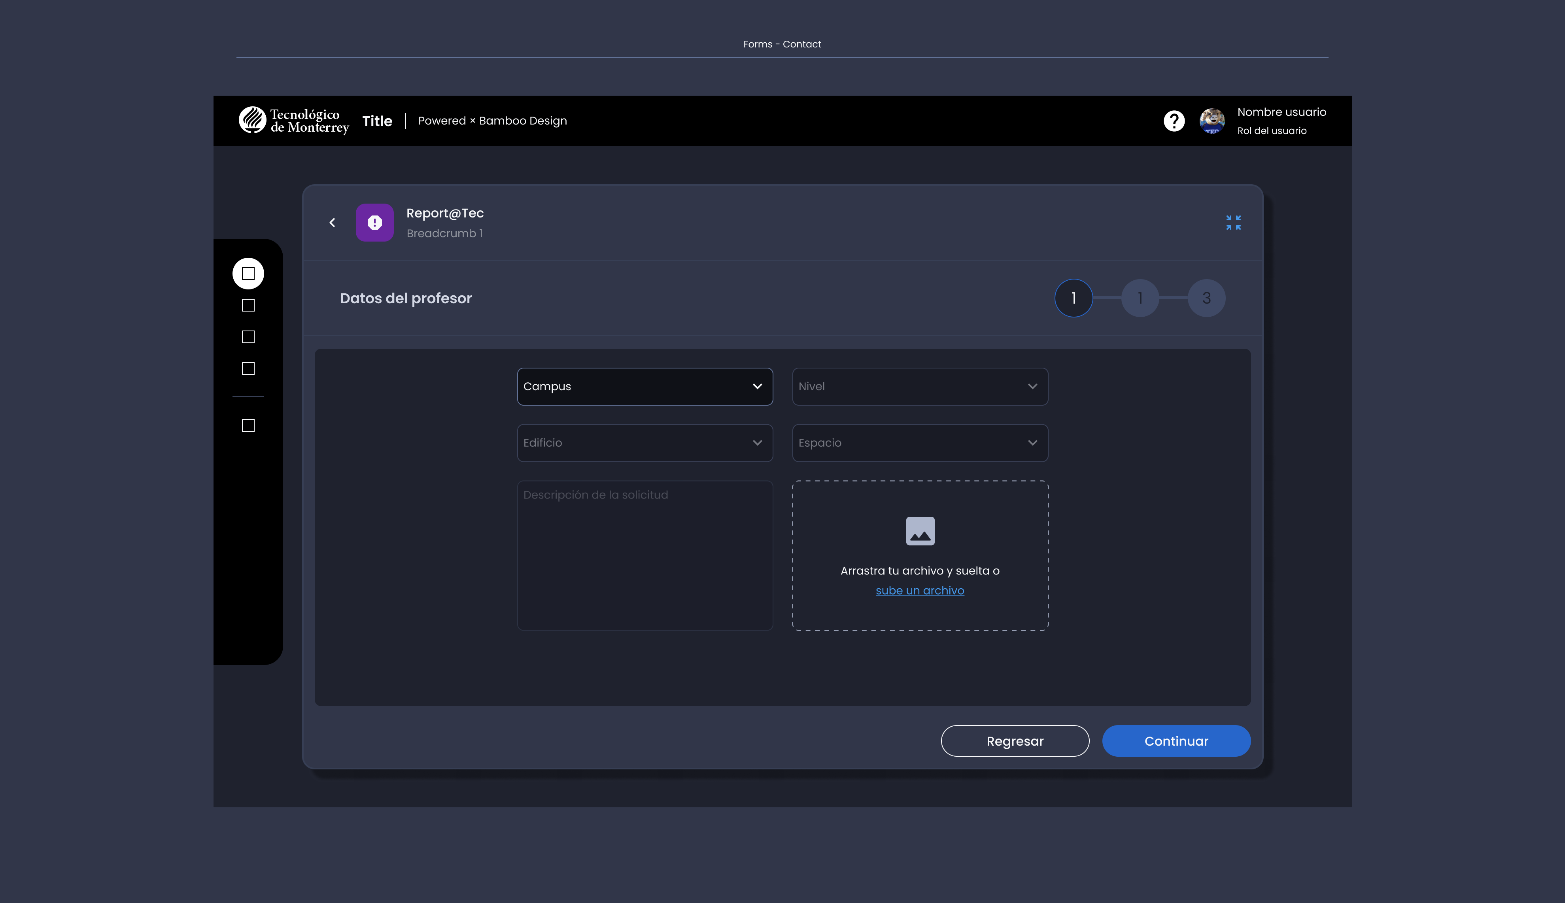Focus the Descripción de la solicitud text area
The height and width of the screenshot is (903, 1565).
tap(645, 556)
